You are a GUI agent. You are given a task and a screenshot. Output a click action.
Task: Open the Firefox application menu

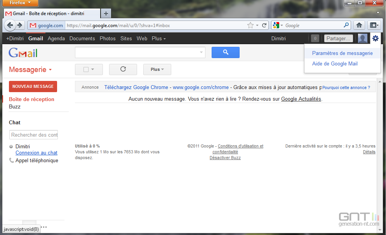click(x=19, y=3)
